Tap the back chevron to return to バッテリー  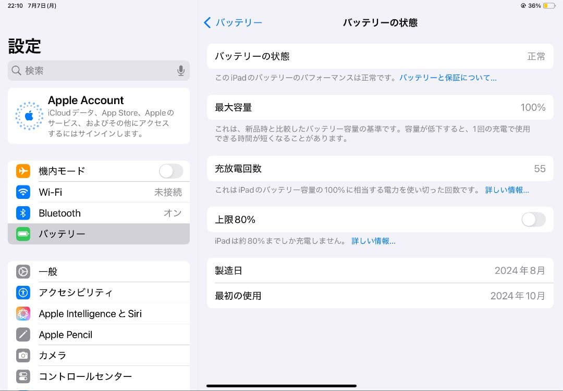[207, 22]
